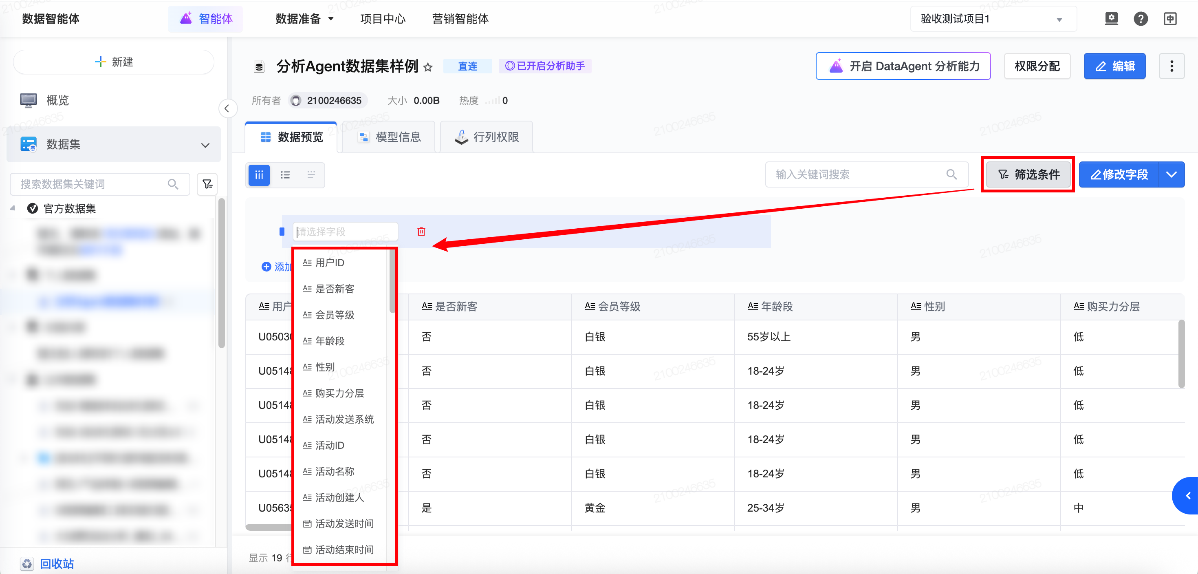This screenshot has height=574, width=1198.
Task: Open the 验收测试项目1 project dropdown
Action: pos(993,19)
